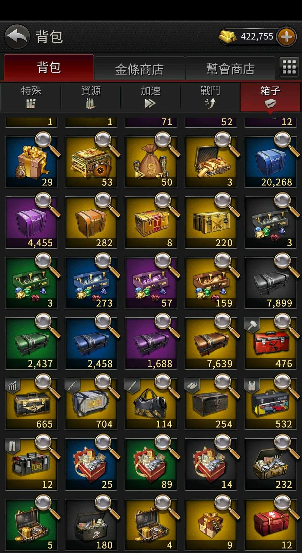This screenshot has width=302, height=553.
Task: Tap the plus icon to add gold
Action: click(x=286, y=37)
